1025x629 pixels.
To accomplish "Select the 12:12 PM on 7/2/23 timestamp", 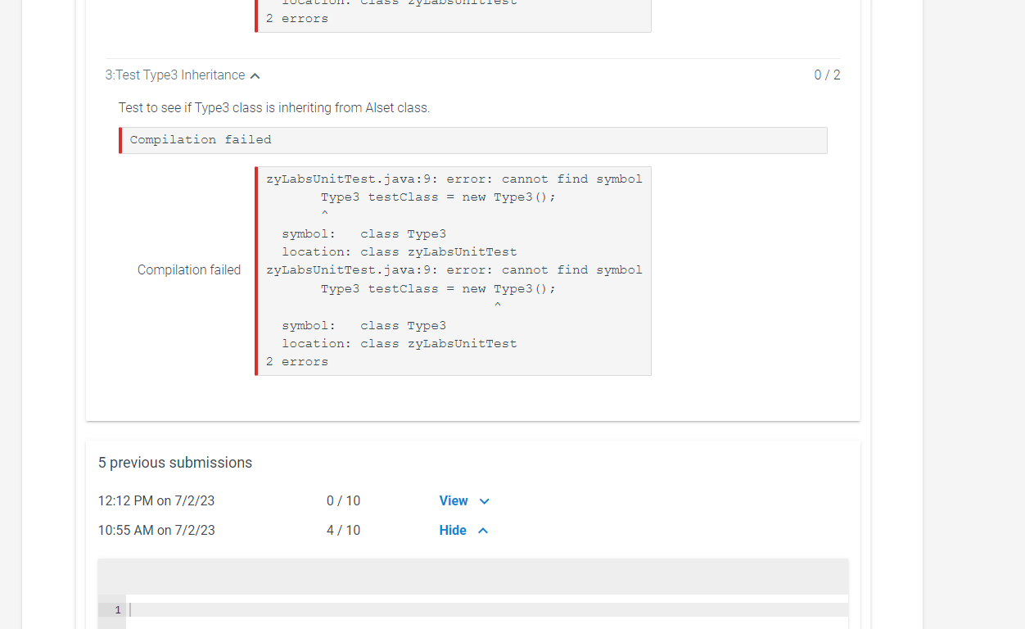I will point(156,500).
